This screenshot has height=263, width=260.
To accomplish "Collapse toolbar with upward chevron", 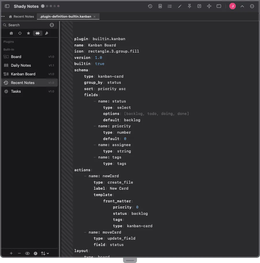I will point(242,6).
